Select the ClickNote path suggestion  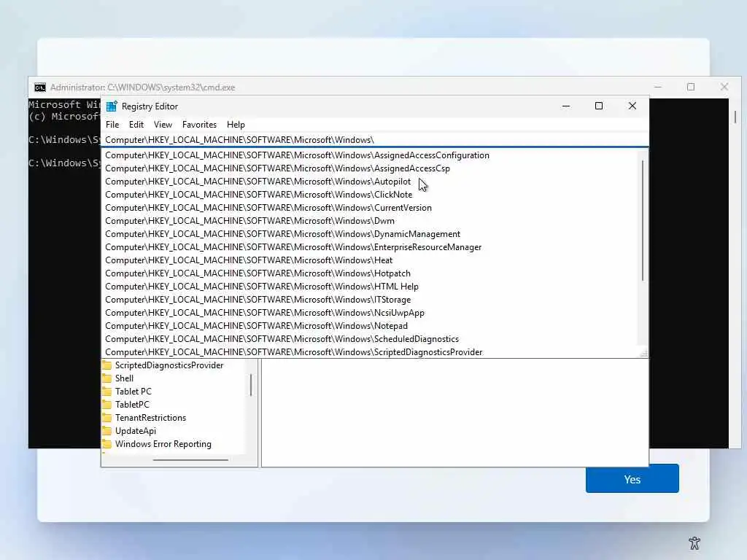370,194
